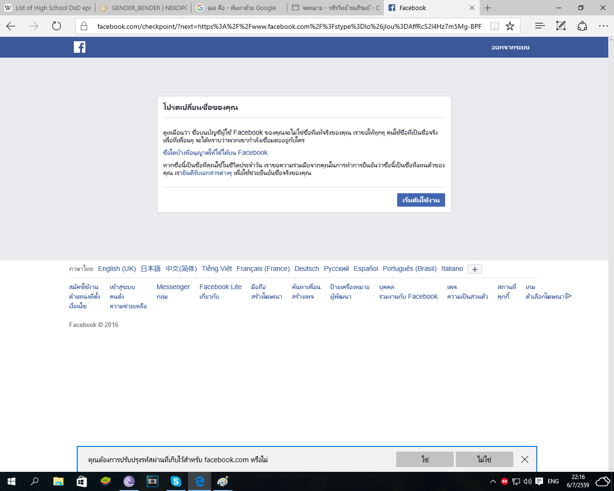Switch language to Español
614x491 pixels.
pos(366,269)
